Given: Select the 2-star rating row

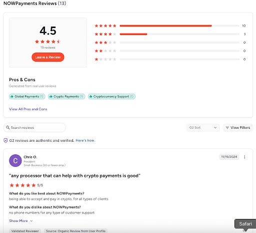Looking at the screenshot, I should pos(170,51).
